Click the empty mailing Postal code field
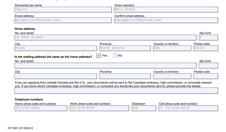Viewport: 226px width, 132px height. pos(206,76)
